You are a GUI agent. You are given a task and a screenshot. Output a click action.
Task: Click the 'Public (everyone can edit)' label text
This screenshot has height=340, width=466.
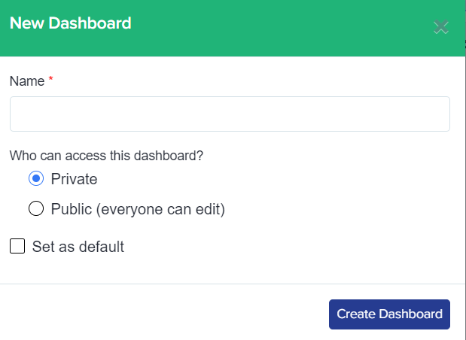tap(138, 209)
